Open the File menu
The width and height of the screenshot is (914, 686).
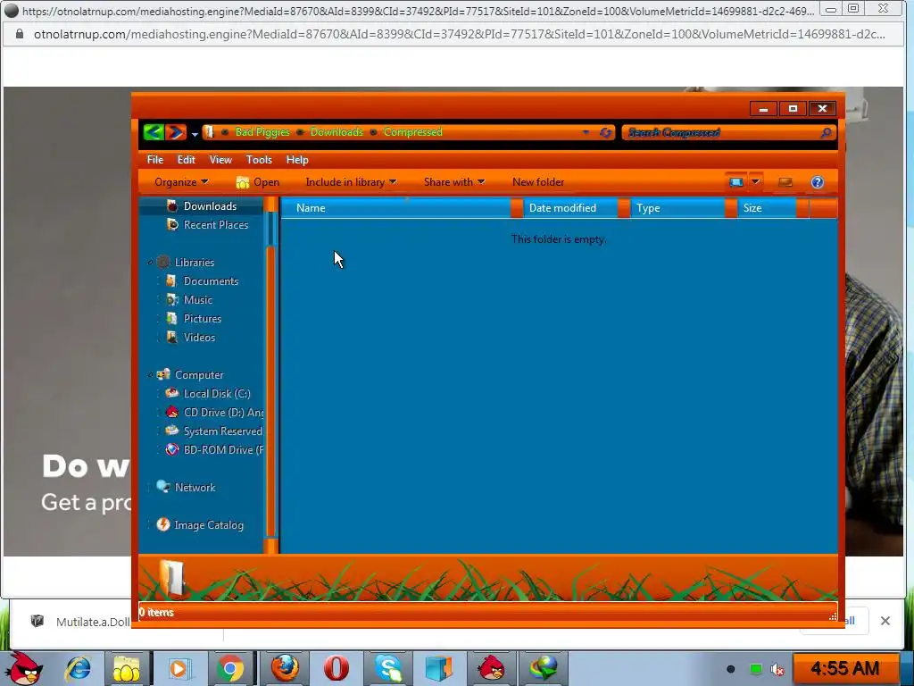coord(155,159)
